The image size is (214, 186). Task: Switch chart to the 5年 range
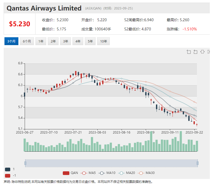[x=90, y=41]
